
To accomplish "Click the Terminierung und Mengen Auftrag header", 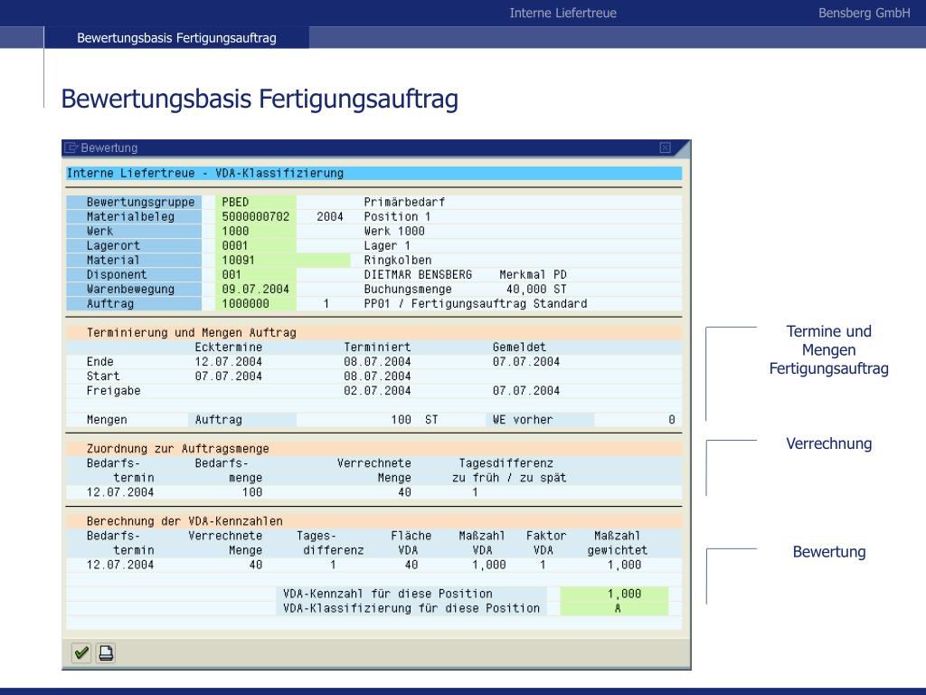I will pos(192,333).
